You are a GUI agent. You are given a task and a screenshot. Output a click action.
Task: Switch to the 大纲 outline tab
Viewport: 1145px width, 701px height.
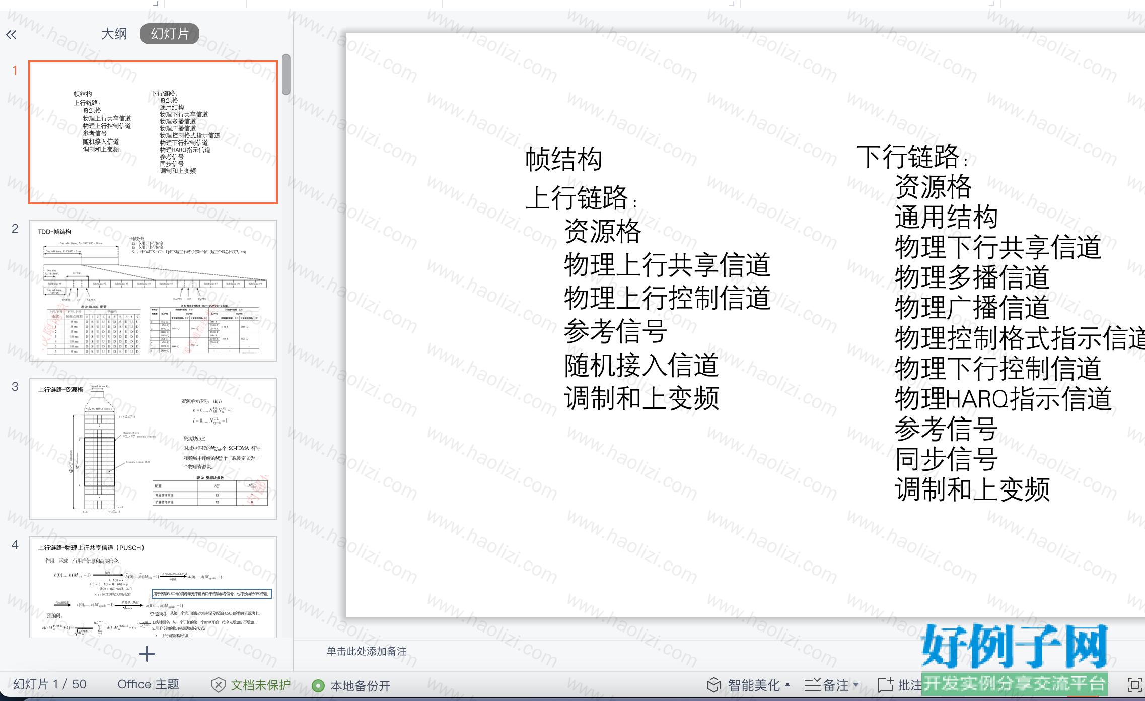click(x=114, y=34)
